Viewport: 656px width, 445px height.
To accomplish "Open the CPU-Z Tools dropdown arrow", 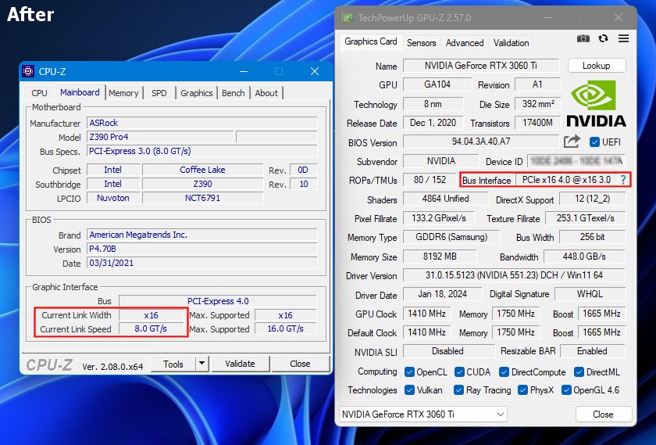I will pyautogui.click(x=202, y=364).
